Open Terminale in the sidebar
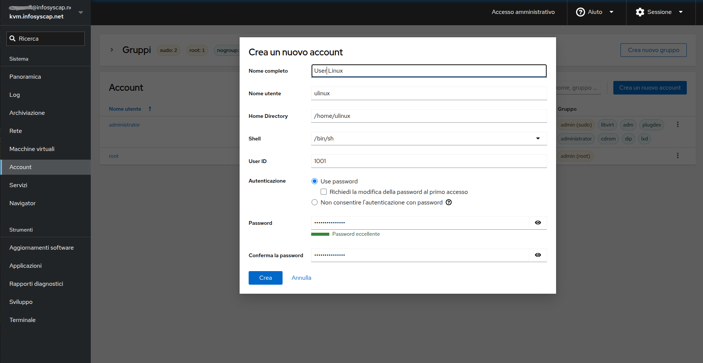 click(45, 320)
